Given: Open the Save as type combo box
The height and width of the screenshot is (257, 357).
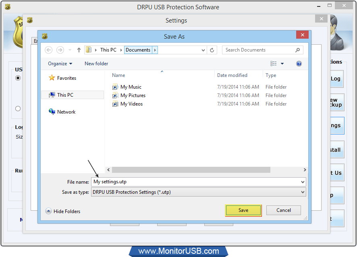Looking at the screenshot, I should pos(198,192).
